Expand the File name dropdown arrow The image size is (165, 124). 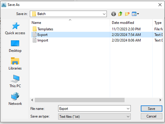tap(128, 109)
